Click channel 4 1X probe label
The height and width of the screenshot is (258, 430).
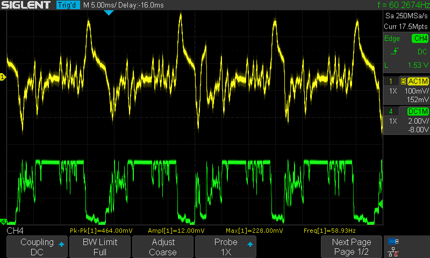click(x=393, y=121)
